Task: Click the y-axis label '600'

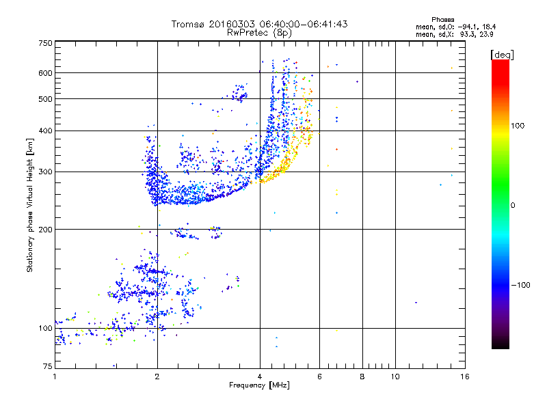Action: [45, 73]
